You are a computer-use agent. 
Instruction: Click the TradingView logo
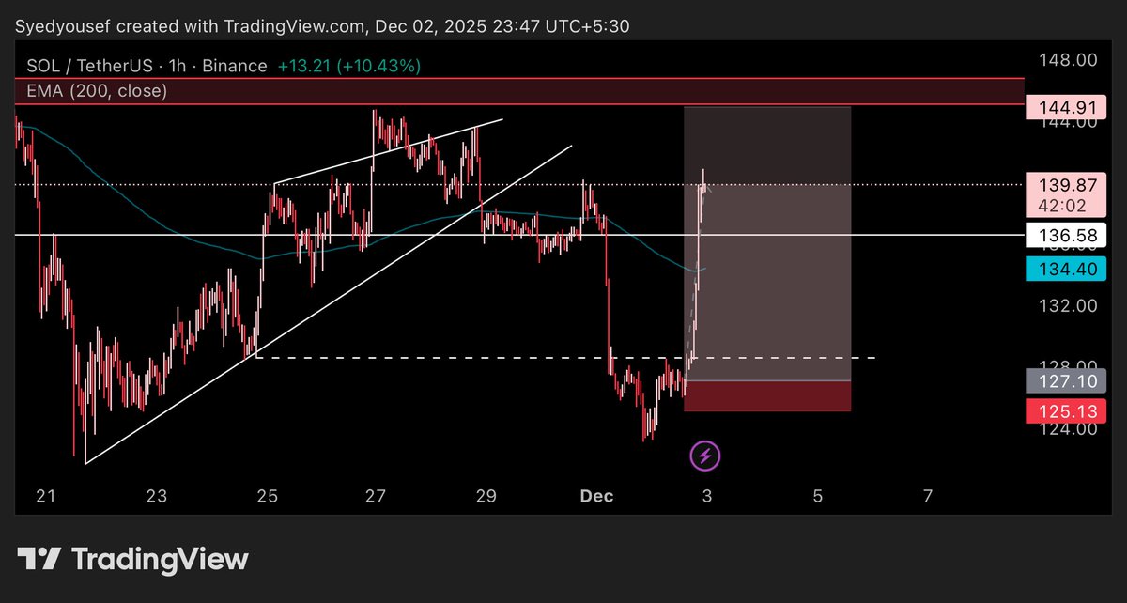135,560
